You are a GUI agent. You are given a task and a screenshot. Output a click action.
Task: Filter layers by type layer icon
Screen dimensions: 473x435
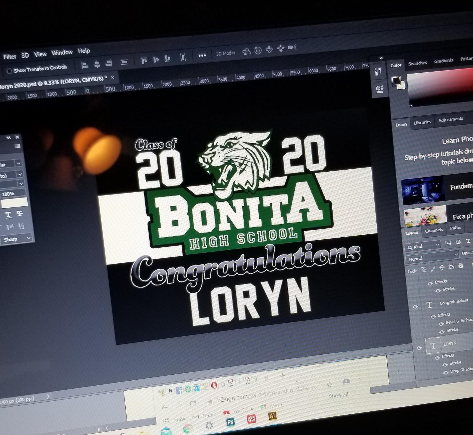468,241
